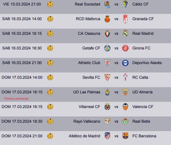This screenshot has width=171, height=145.
Task: Click the Deportivo Alavés blue badge
Action: (x=125, y=63)
